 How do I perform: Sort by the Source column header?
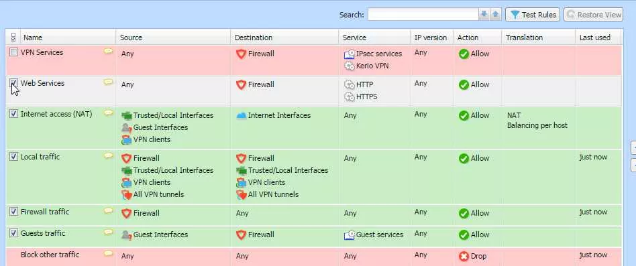point(173,38)
